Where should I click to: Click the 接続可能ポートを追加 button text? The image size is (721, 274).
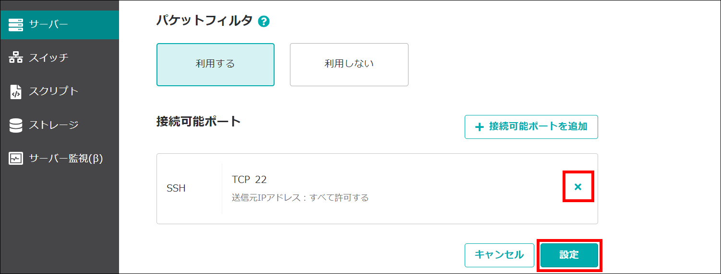pos(538,127)
